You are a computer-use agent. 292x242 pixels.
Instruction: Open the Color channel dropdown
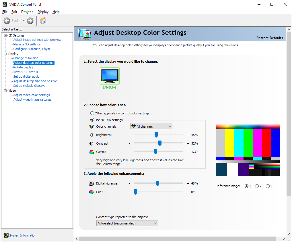coord(151,126)
